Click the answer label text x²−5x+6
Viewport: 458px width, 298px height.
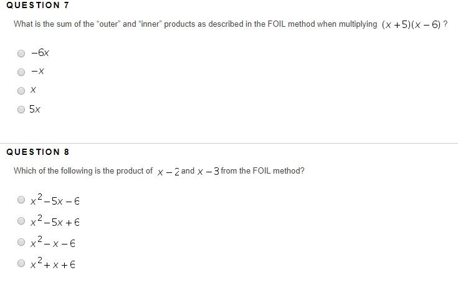coord(55,221)
